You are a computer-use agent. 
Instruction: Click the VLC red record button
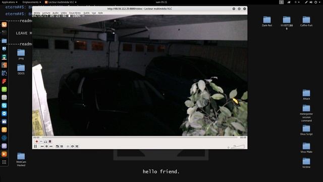point(37,142)
